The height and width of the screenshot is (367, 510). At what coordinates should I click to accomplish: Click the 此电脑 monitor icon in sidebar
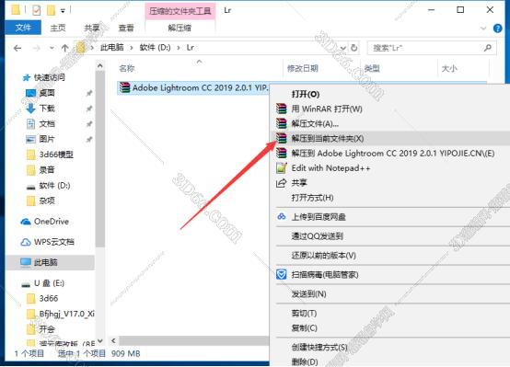pos(26,262)
